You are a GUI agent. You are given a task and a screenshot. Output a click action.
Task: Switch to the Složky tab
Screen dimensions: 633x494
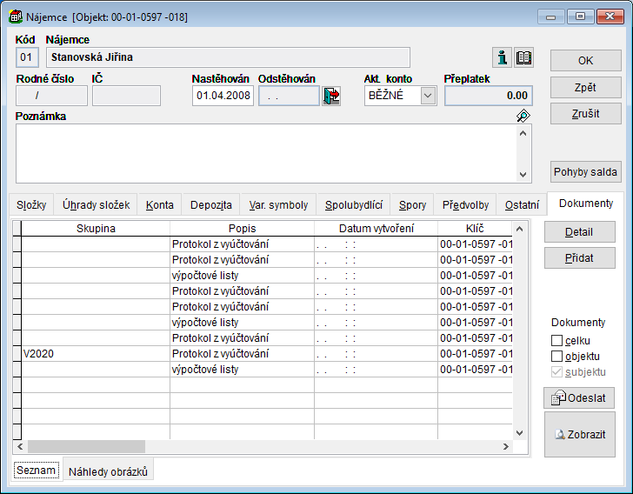[x=31, y=205]
